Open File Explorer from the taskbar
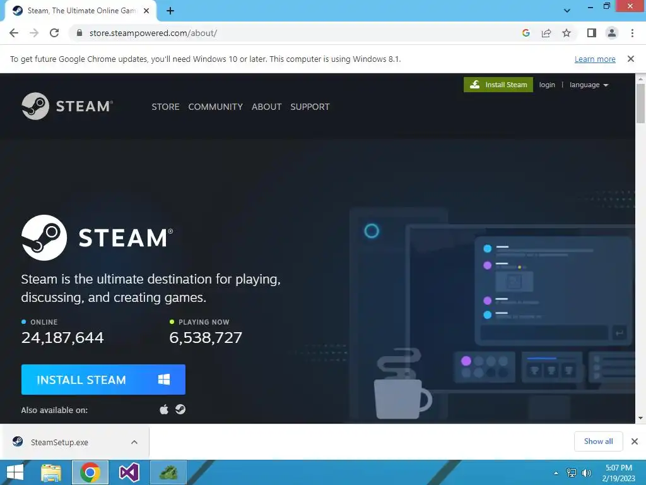Viewport: 646px width, 485px height. (x=51, y=472)
